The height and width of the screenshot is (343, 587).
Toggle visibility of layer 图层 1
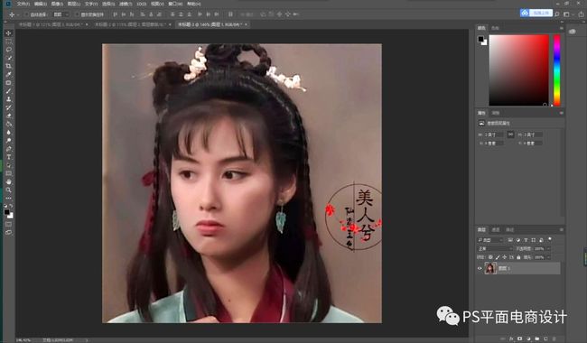[x=480, y=268]
